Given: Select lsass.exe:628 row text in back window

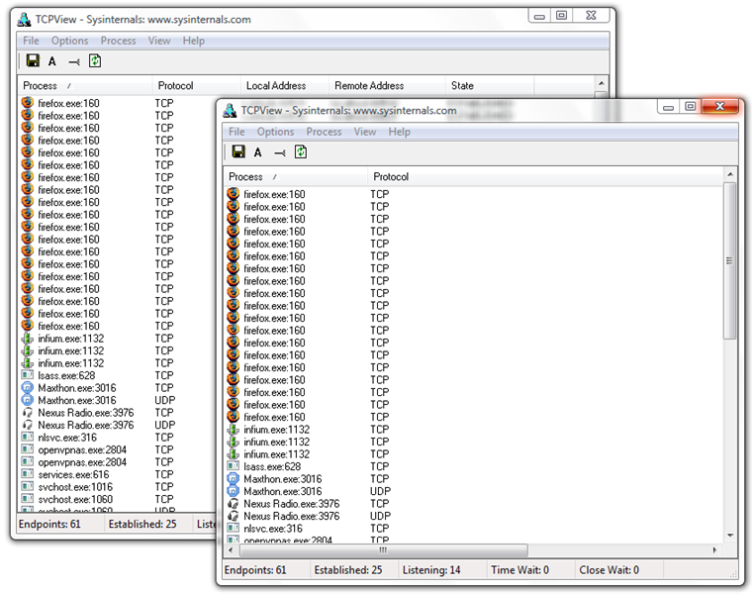Looking at the screenshot, I should coord(66,375).
